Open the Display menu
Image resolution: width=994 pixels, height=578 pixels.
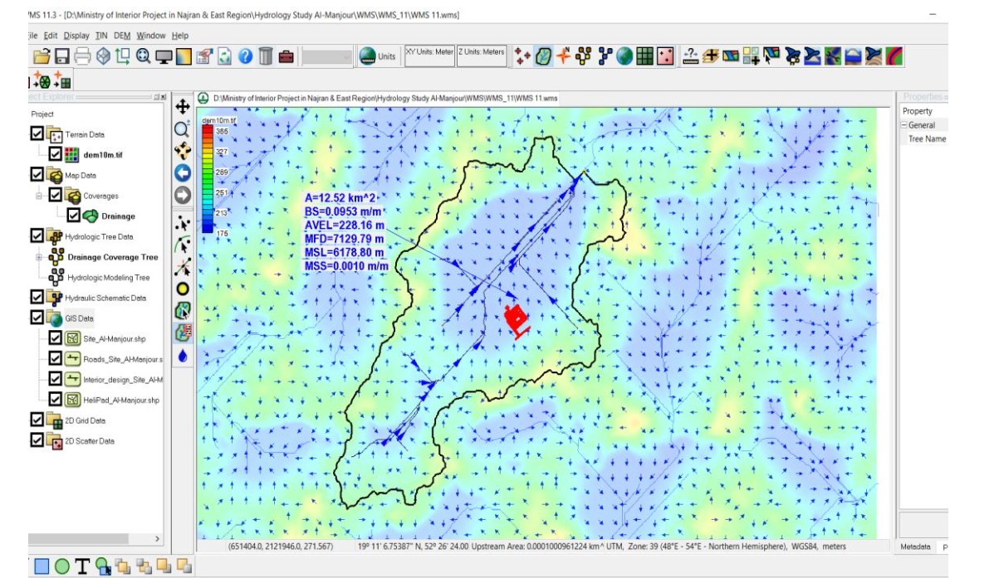[76, 36]
